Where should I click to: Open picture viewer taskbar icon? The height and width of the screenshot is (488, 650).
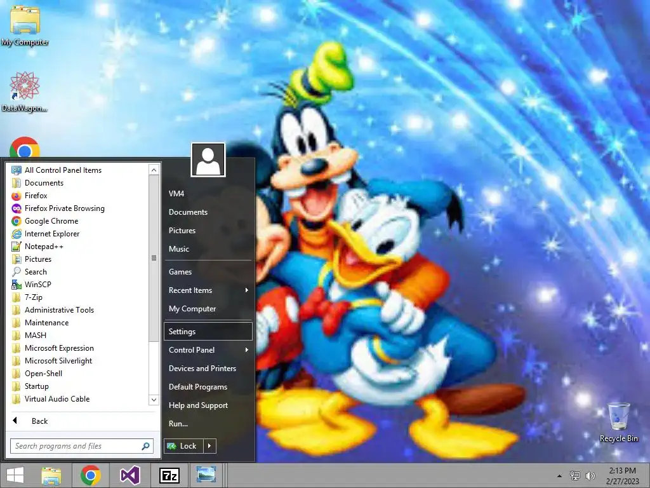[x=206, y=475]
